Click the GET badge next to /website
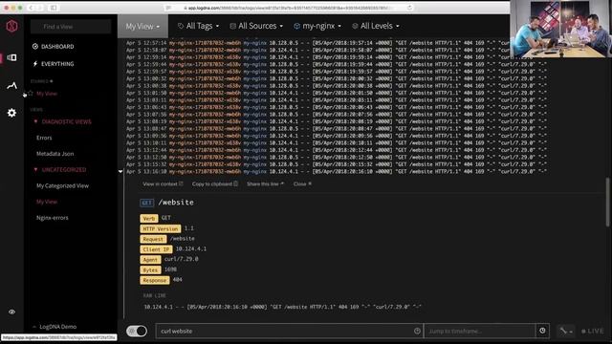This screenshot has width=612, height=344. click(146, 203)
